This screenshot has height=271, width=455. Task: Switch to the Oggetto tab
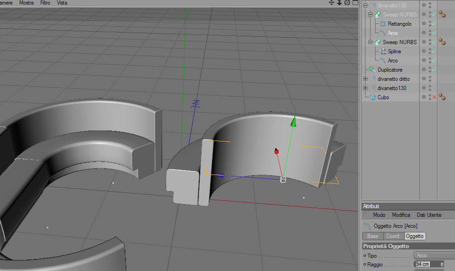point(415,236)
